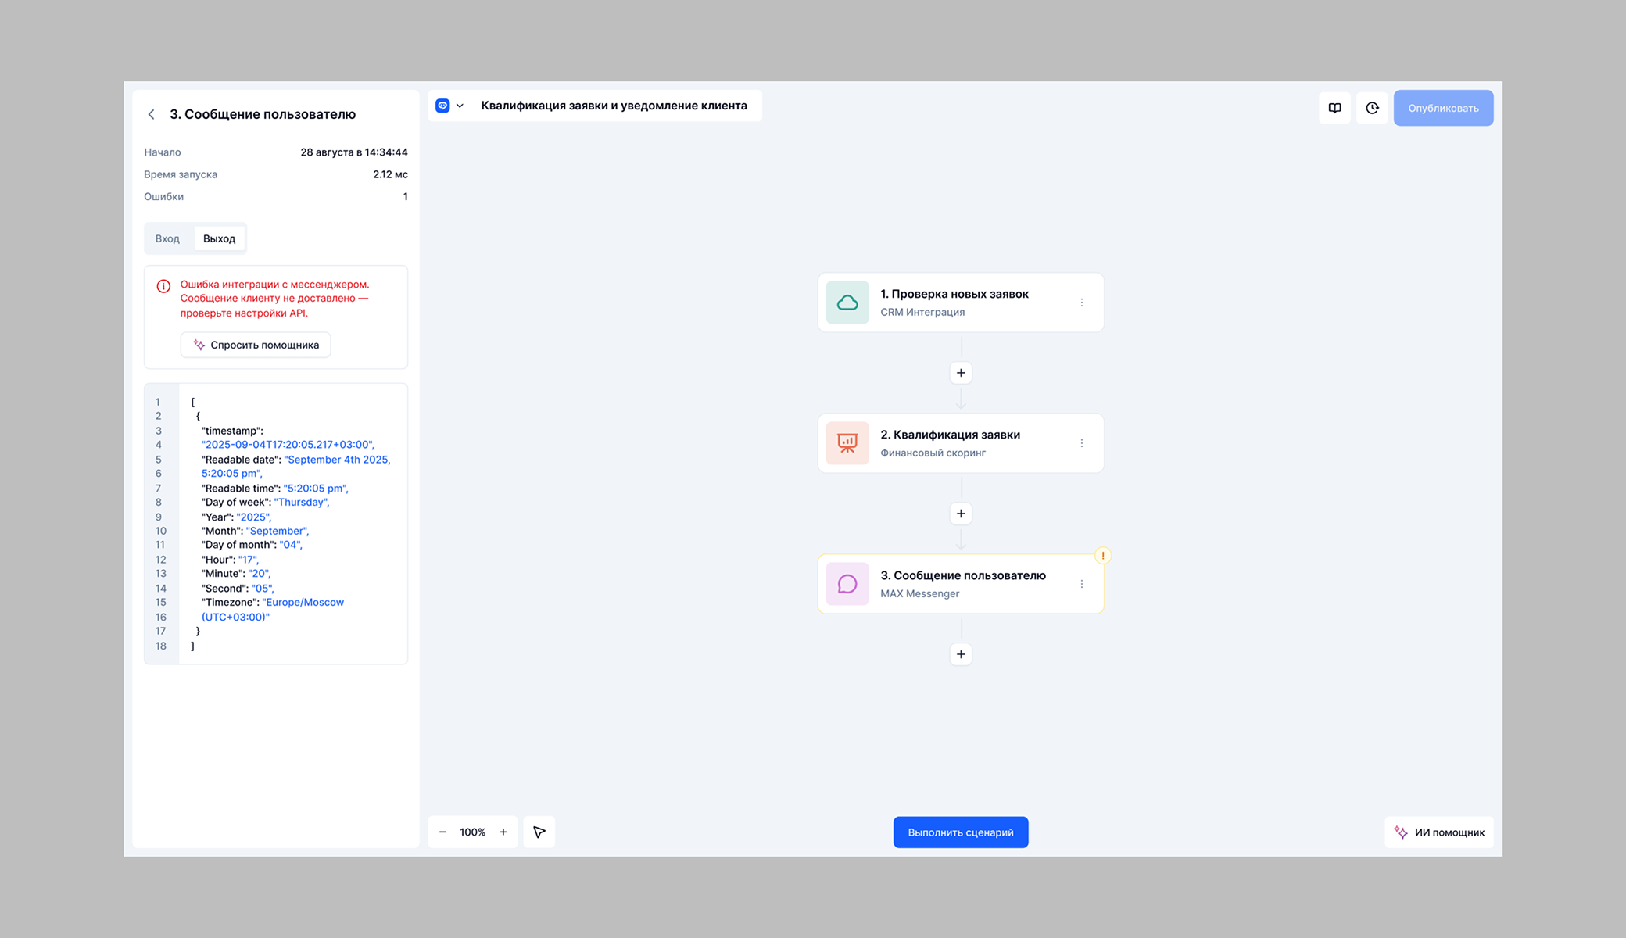Image resolution: width=1626 pixels, height=938 pixels.
Task: Open options menu for Квалификация заявки
Action: tap(1082, 443)
